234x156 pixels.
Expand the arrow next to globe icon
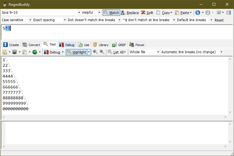point(40,52)
